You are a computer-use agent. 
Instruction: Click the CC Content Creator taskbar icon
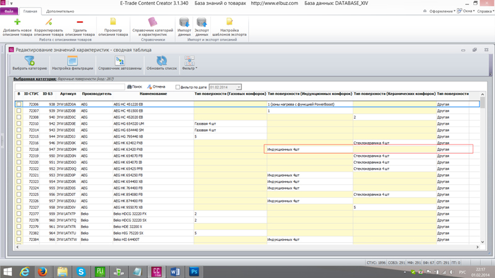point(157,272)
